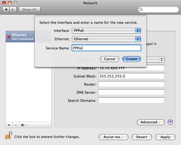The width and height of the screenshot is (181, 145).
Task: Minimize the Network window with the yellow button
Action: tap(10, 3)
